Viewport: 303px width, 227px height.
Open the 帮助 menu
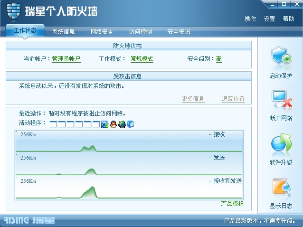pyautogui.click(x=288, y=19)
